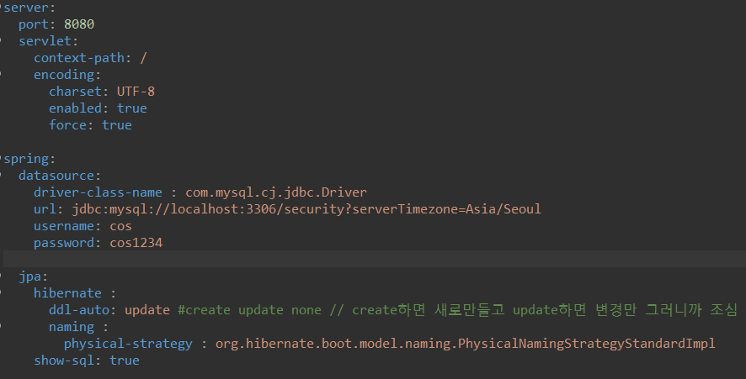
Task: Select the "datasource" key
Action: point(56,176)
